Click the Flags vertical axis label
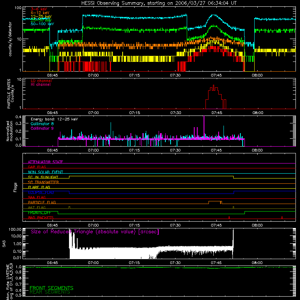Viewport: 300px width, 300px height. tap(15, 187)
